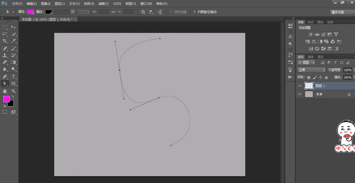355x183 pixels.
Task: Select the Gradient tool
Action: click(13, 62)
